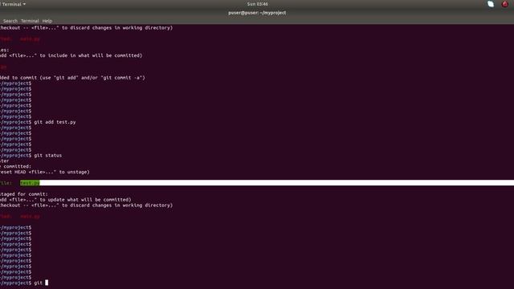
Task: Click the 'git commit -a' hint line
Action: pyautogui.click(x=72, y=78)
